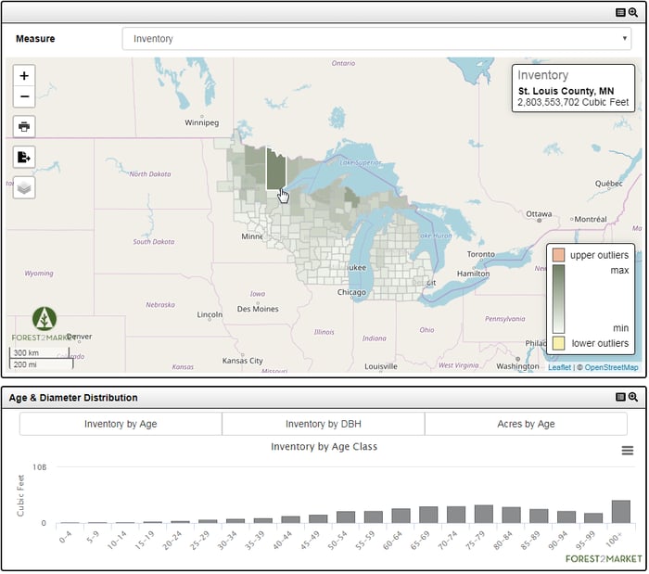Click the dark green county in Upper Michigan
The height and width of the screenshot is (574, 649).
coord(351,197)
